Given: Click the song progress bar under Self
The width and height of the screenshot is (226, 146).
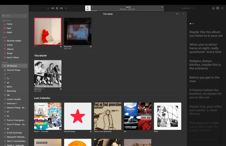Looking at the screenshot, I should (127, 11).
